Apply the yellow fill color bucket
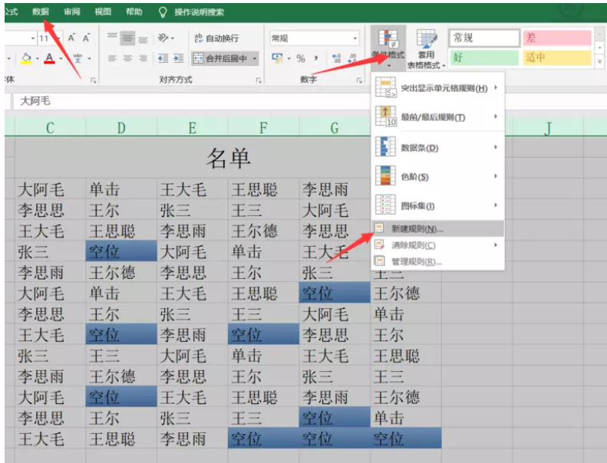607x463 pixels. point(26,58)
